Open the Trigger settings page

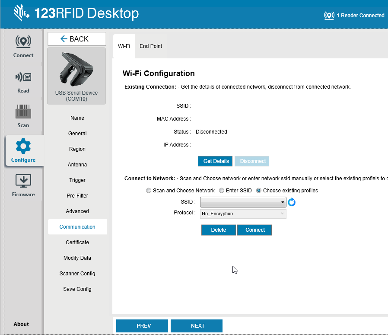click(77, 180)
